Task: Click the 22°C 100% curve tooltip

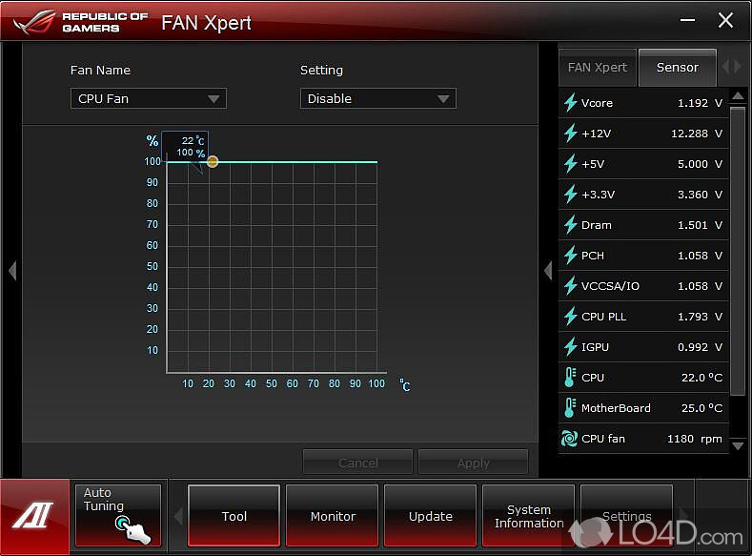Action: pyautogui.click(x=185, y=146)
